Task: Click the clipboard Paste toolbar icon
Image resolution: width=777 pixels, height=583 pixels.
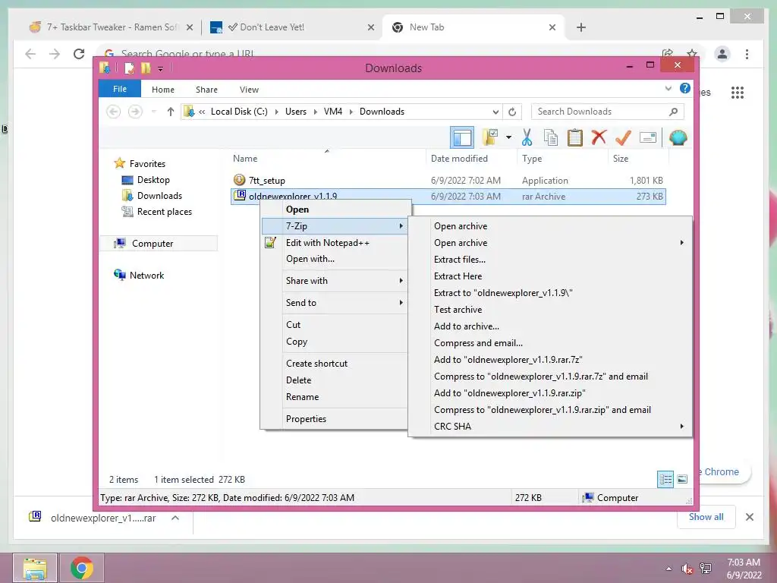Action: click(575, 137)
